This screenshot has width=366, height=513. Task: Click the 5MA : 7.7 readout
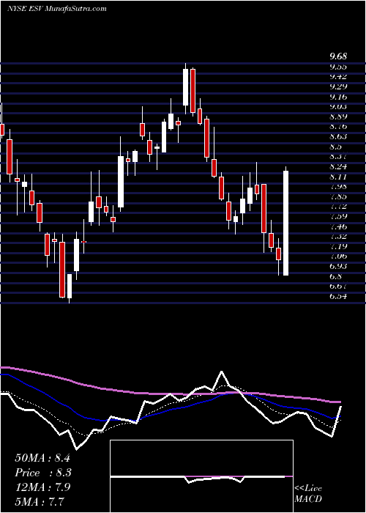[40, 501]
